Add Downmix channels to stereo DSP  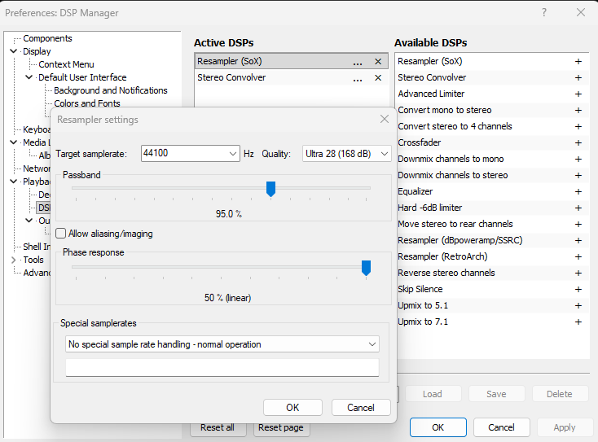[578, 176]
